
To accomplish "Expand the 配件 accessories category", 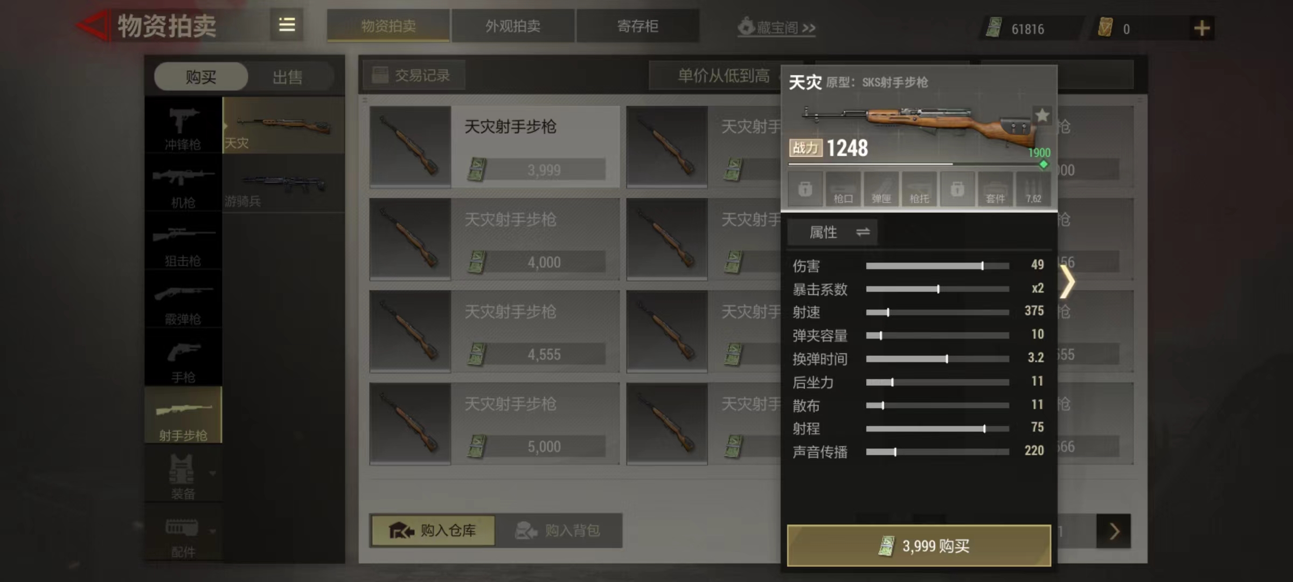I will tap(183, 534).
